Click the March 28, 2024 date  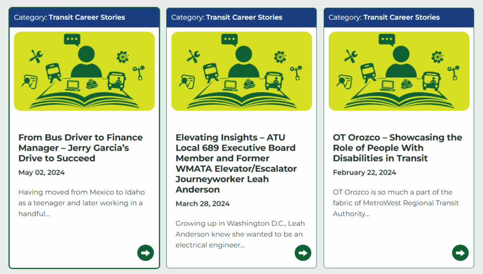coord(203,204)
